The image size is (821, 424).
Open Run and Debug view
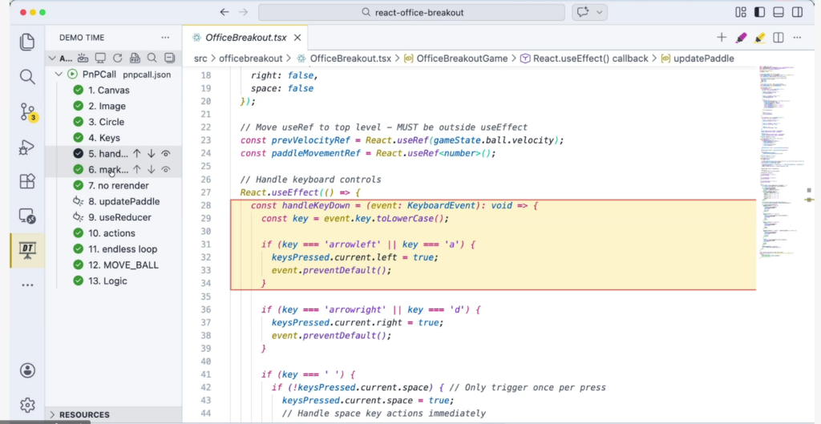pyautogui.click(x=27, y=147)
